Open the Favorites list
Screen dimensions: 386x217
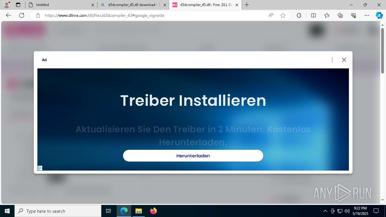[327, 15]
